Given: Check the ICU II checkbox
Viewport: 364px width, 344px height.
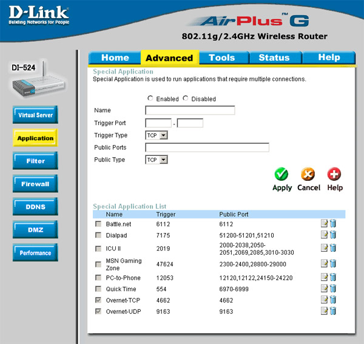Looking at the screenshot, I should point(98,249).
